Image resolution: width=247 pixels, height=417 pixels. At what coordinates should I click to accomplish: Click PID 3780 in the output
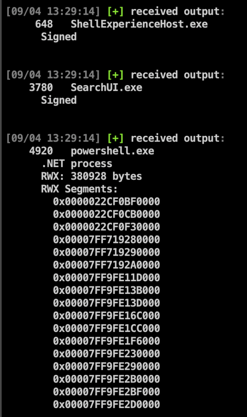coord(41,87)
